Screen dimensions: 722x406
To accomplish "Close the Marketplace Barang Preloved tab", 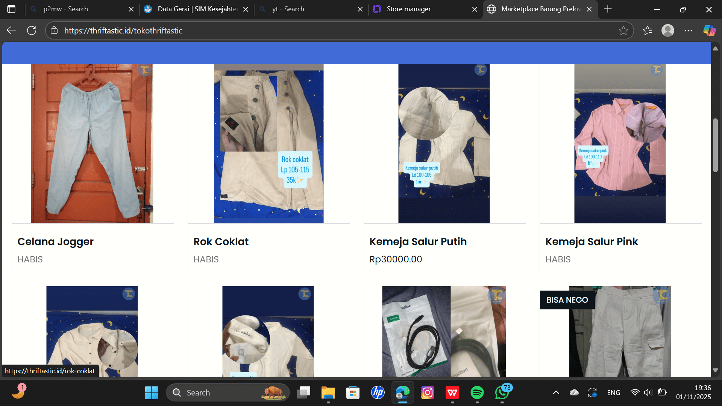I will [589, 9].
